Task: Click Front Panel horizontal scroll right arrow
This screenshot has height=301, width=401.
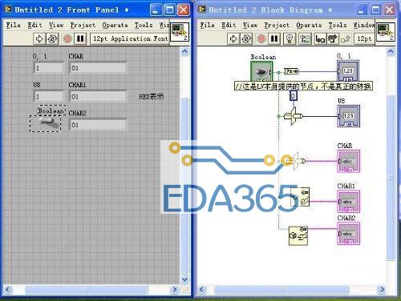Action: tap(175, 289)
